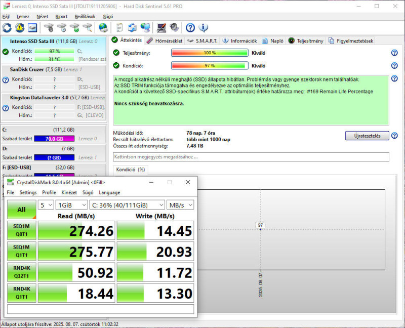Click the RND4K Q32T1 test button
405x328 pixels.
click(x=21, y=272)
